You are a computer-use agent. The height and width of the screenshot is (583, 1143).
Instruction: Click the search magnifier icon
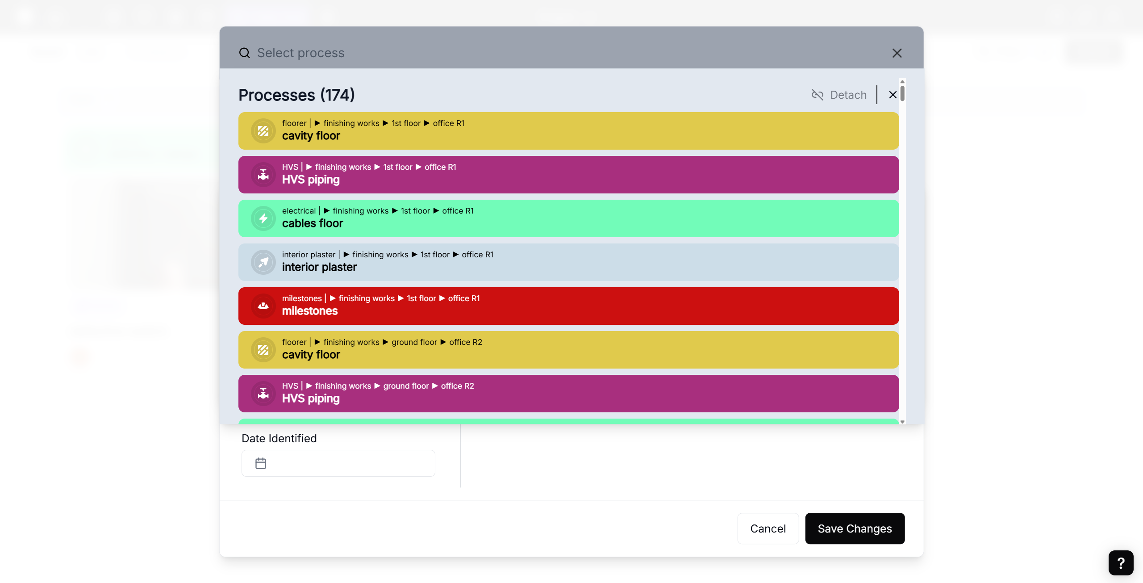pos(245,53)
